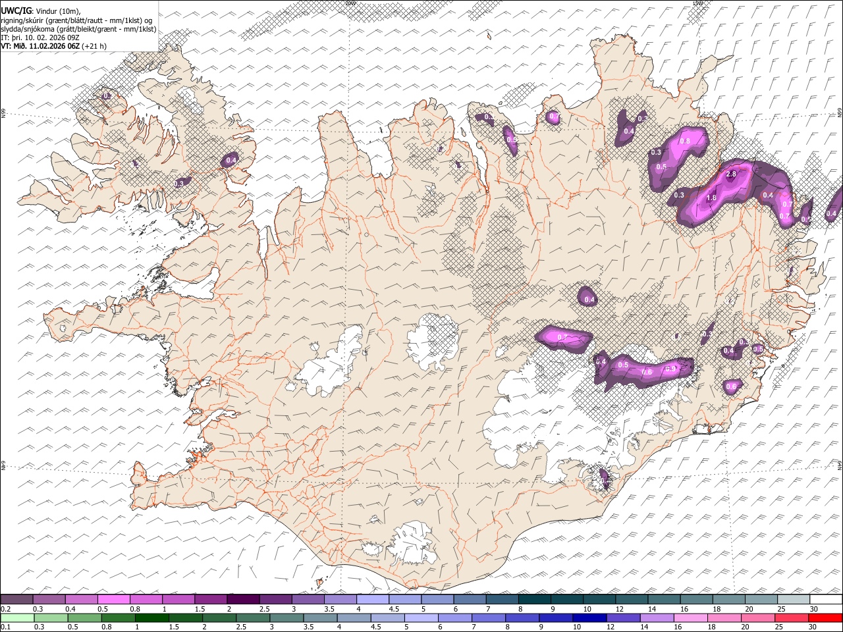The width and height of the screenshot is (843, 632).
Task: Select upper legend dark teal swatch at 8
Action: pos(534,599)
